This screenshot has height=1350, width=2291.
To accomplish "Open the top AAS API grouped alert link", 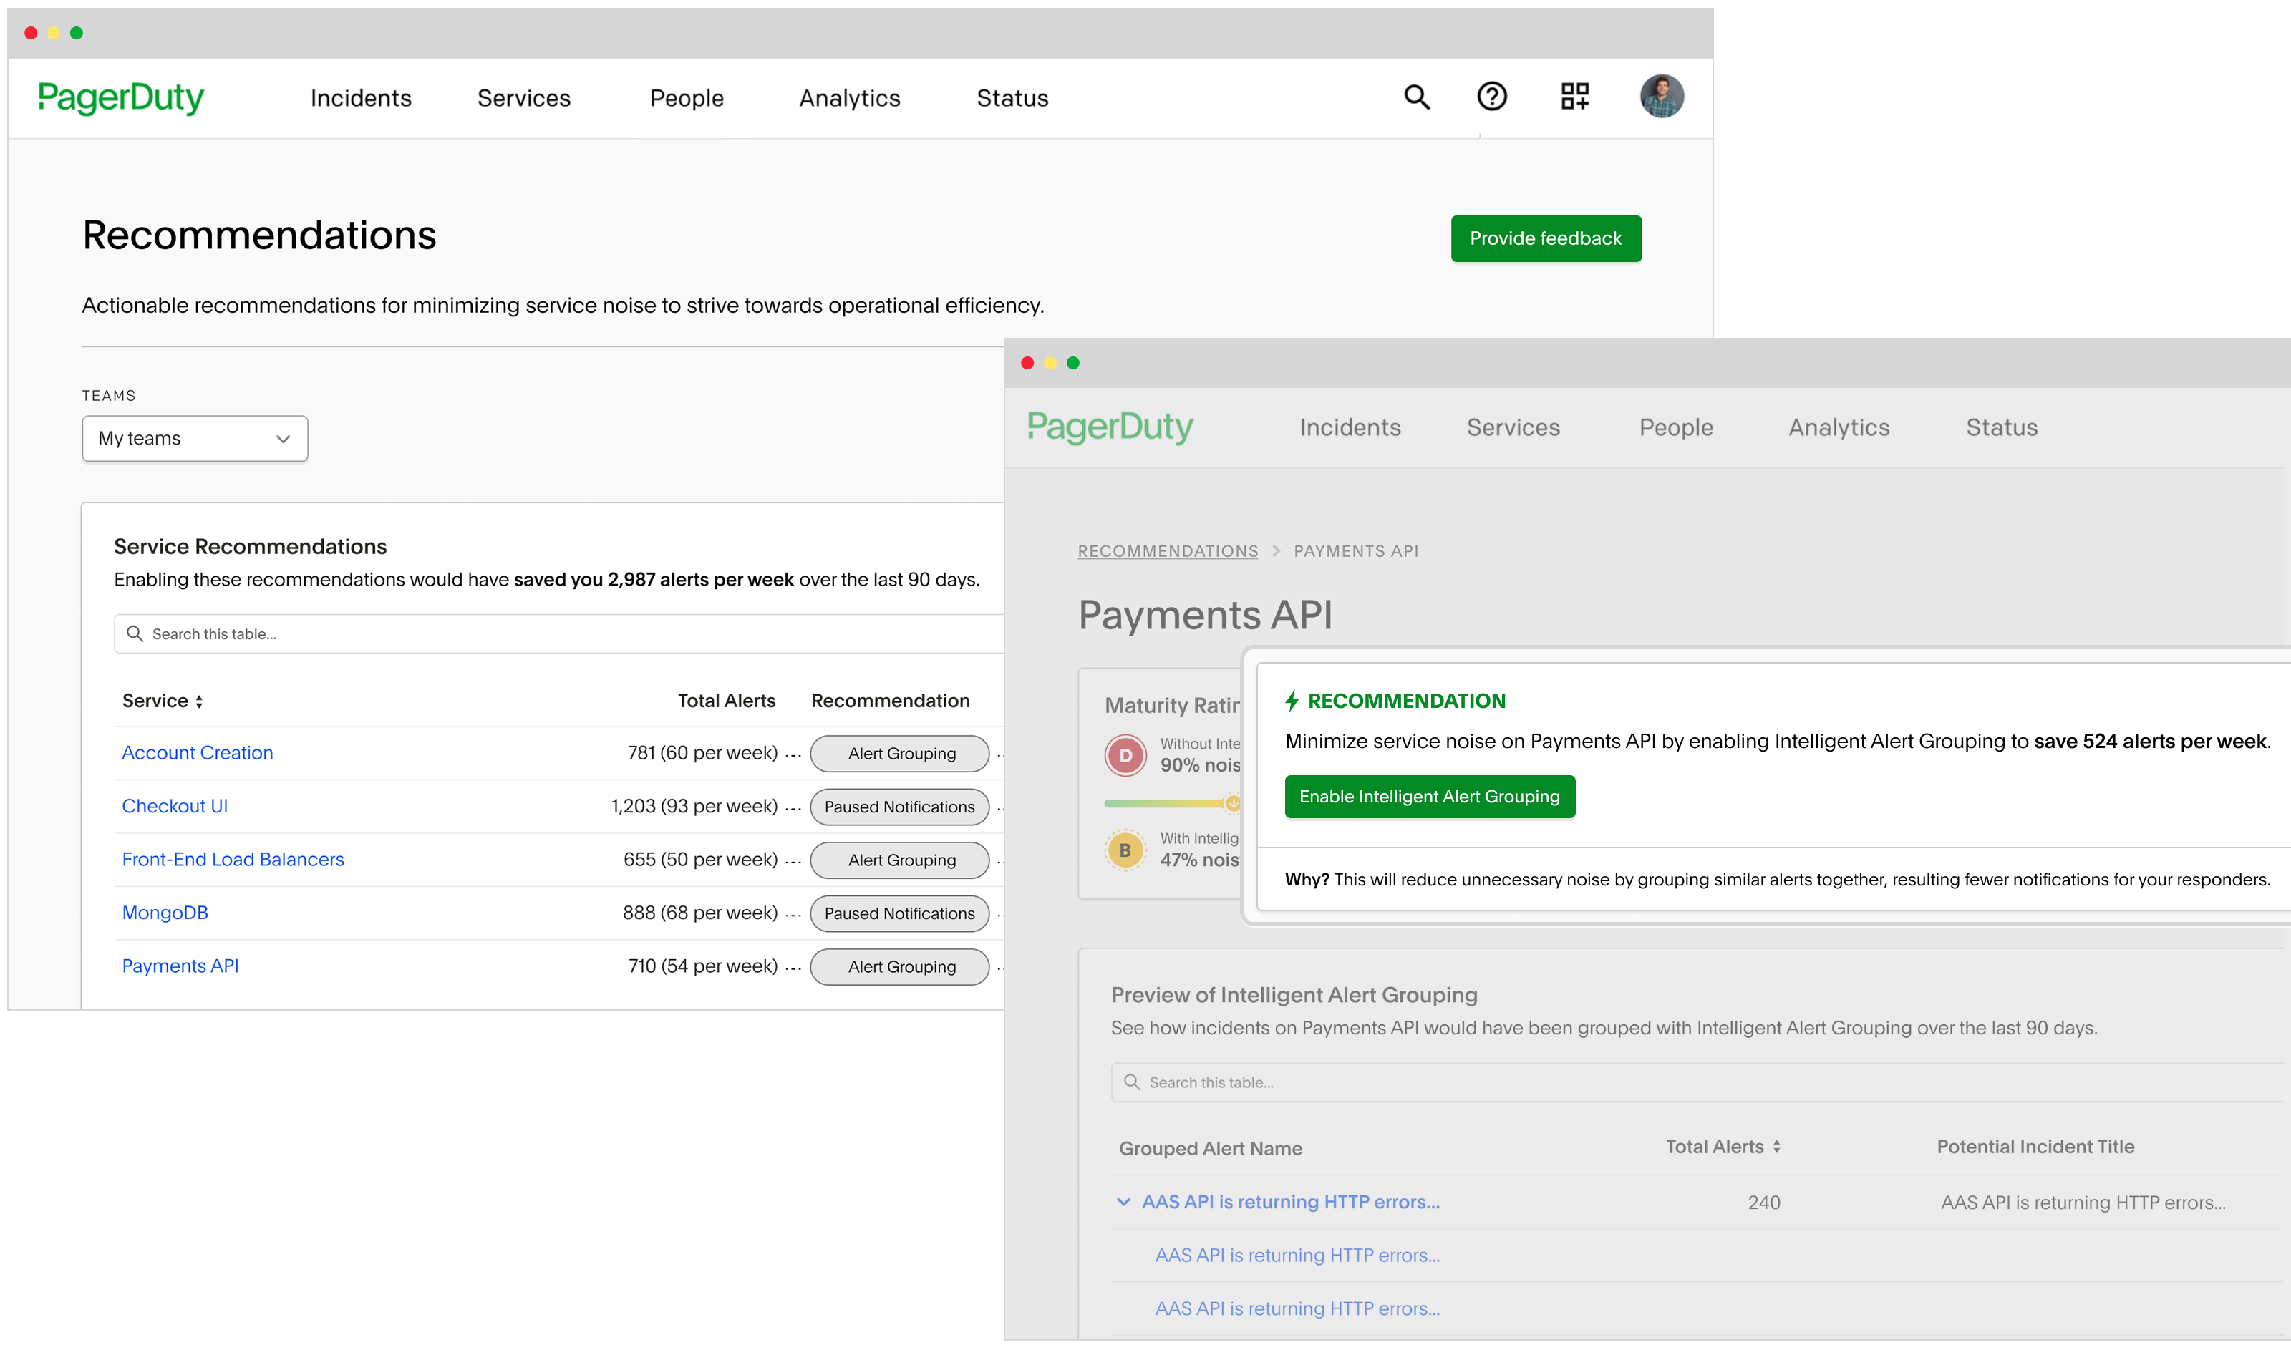I will pyautogui.click(x=1290, y=1202).
